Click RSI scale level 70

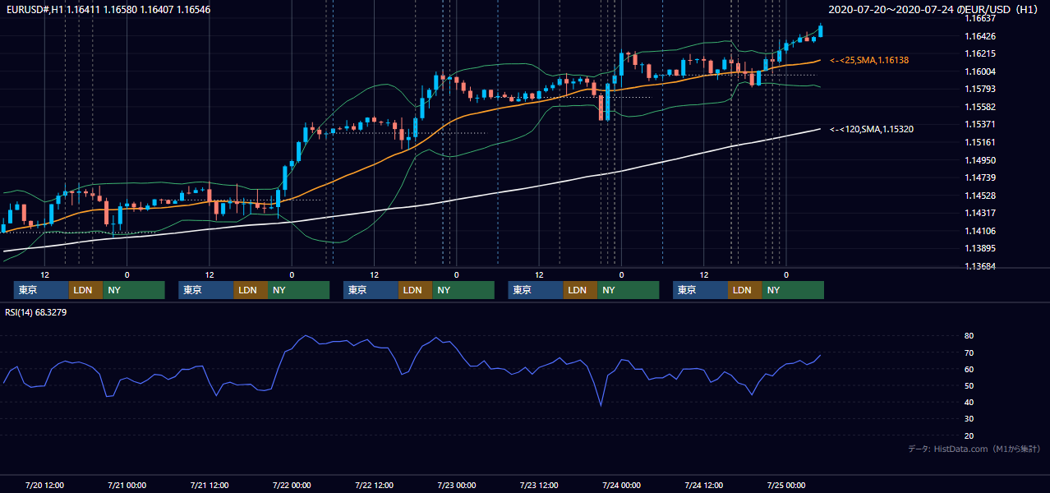point(969,352)
